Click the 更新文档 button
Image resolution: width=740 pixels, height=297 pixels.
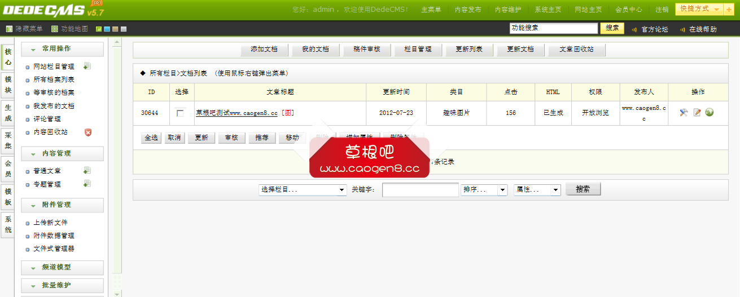coord(520,50)
